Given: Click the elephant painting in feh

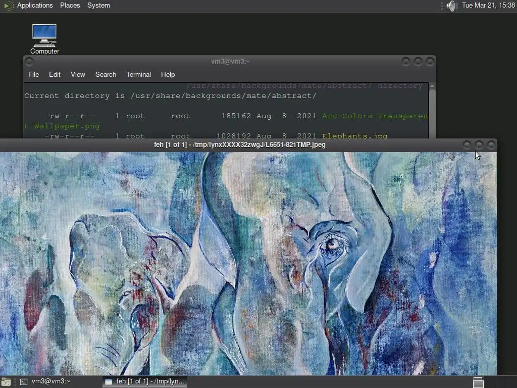Looking at the screenshot, I should 248,263.
